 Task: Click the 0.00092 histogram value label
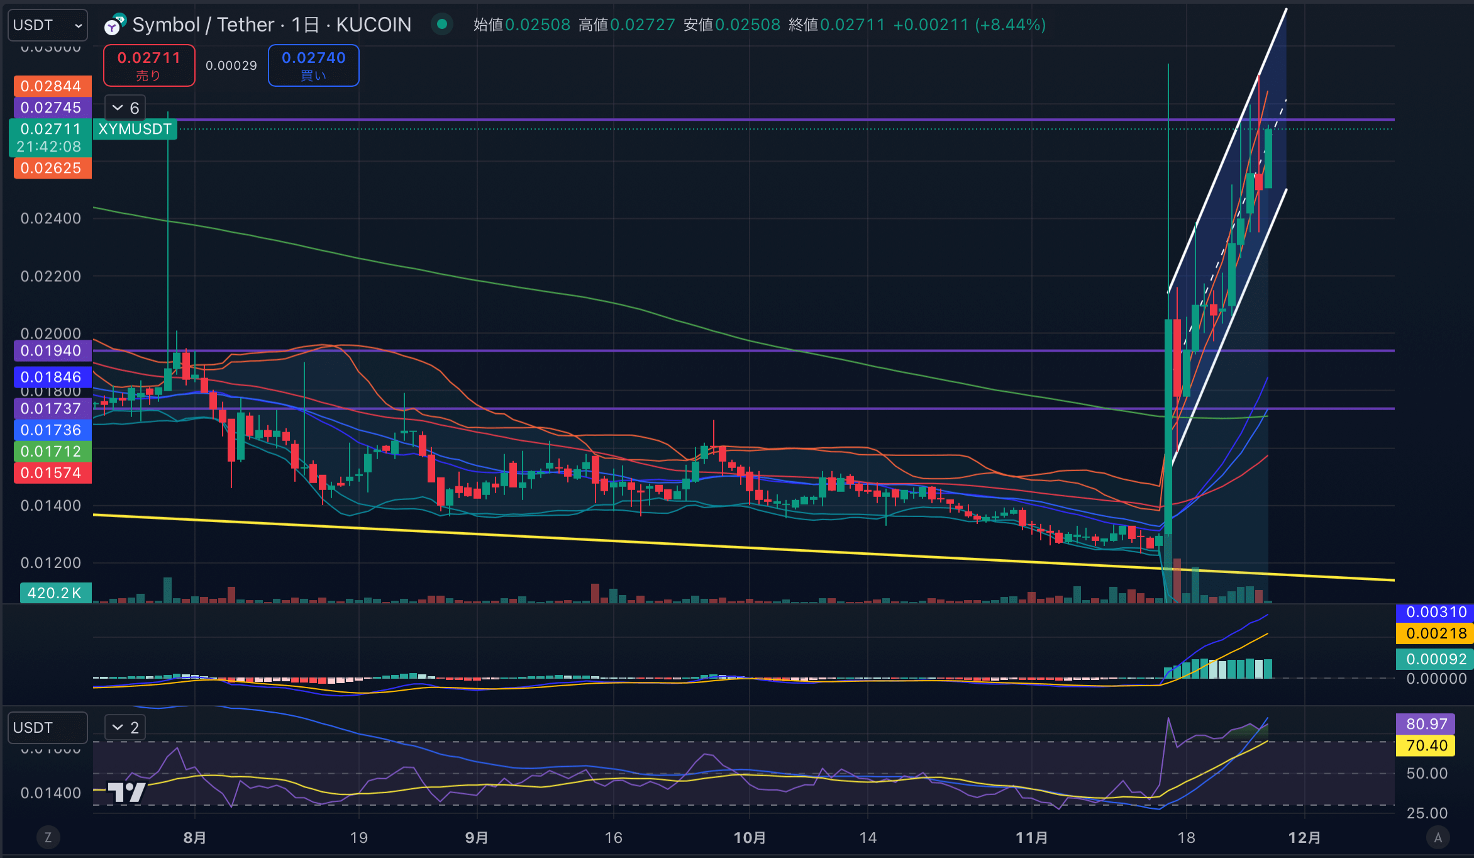(1435, 659)
